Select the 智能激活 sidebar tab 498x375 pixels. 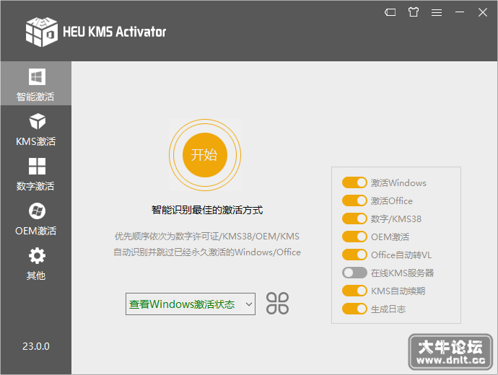pyautogui.click(x=36, y=84)
